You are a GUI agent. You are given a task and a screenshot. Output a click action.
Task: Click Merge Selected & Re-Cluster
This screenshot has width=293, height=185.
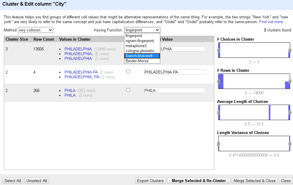pyautogui.click(x=198, y=181)
